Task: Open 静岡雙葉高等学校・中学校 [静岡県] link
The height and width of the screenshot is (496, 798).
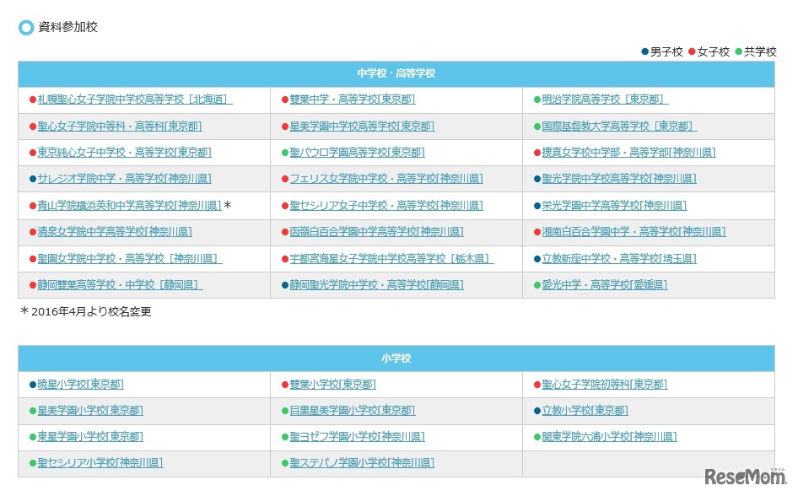Action: point(120,285)
